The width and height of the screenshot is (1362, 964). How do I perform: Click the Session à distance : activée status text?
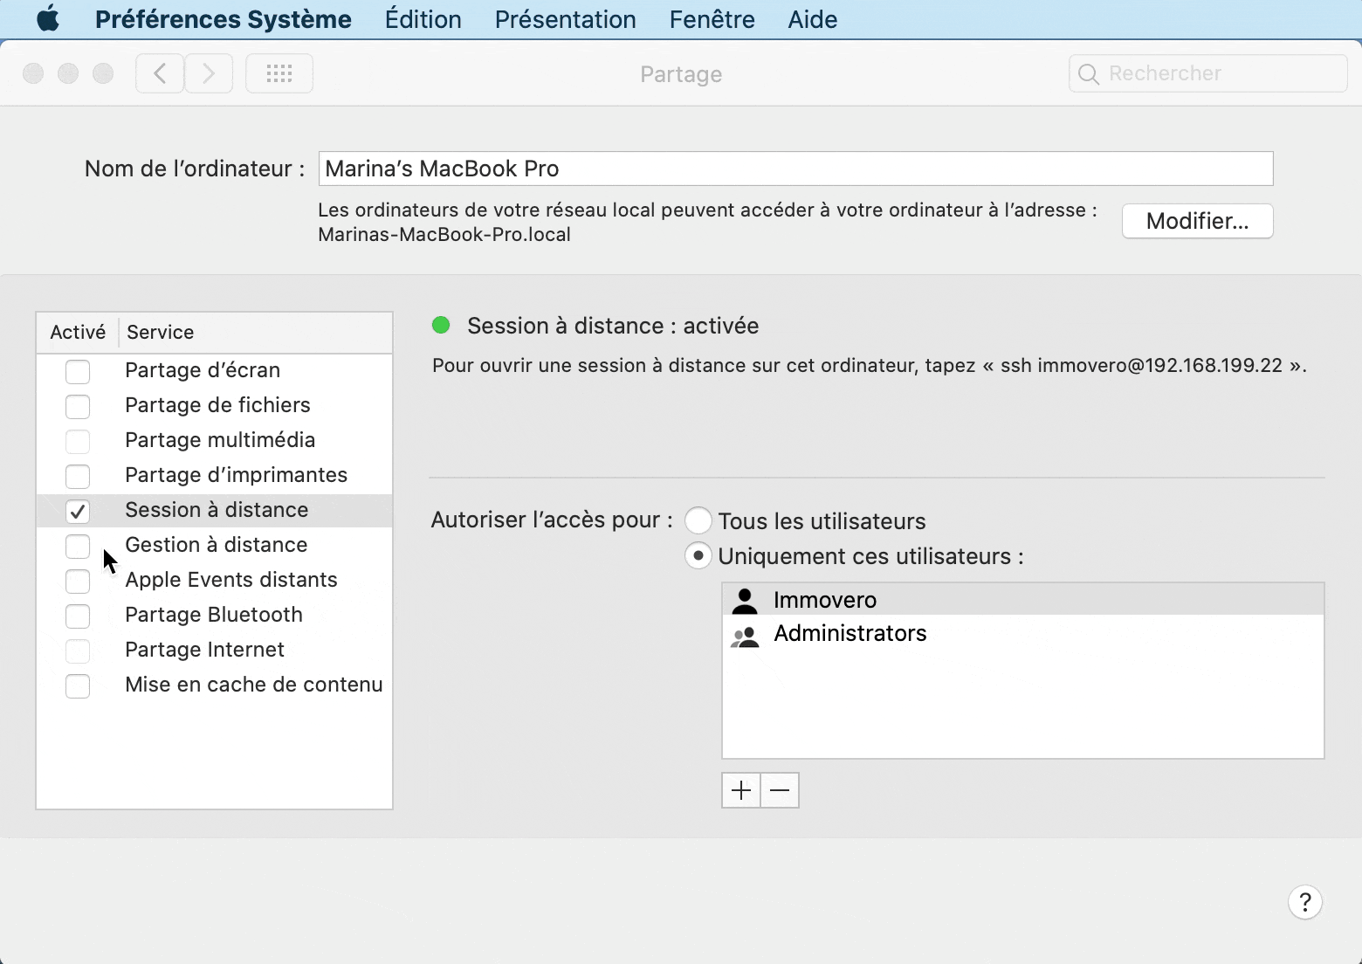[613, 326]
